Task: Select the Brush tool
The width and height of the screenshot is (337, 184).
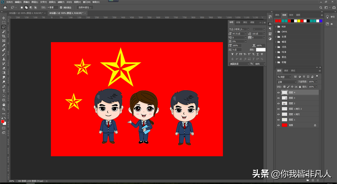Action: (x=4, y=54)
